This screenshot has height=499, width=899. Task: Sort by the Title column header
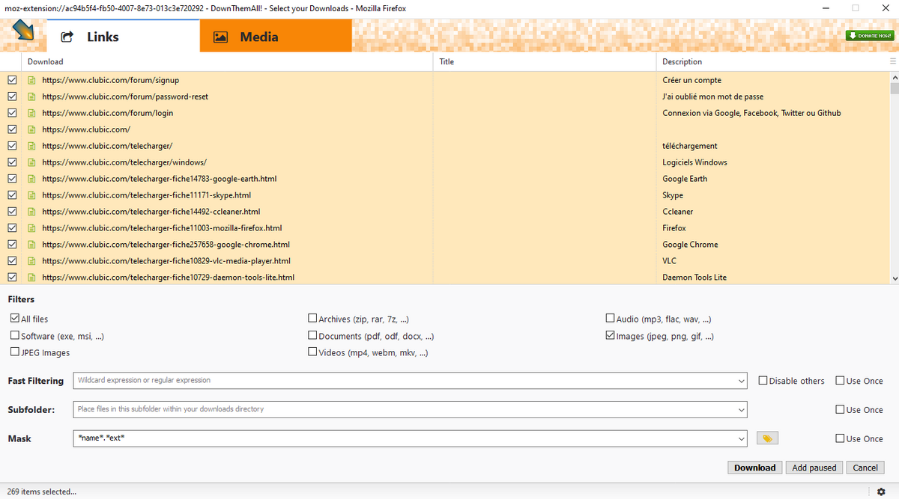(x=545, y=61)
